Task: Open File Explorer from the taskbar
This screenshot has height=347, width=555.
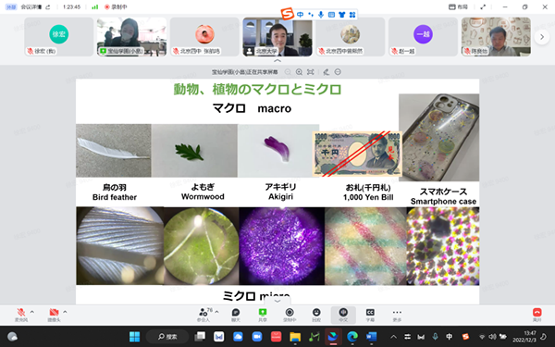Action: 295,337
